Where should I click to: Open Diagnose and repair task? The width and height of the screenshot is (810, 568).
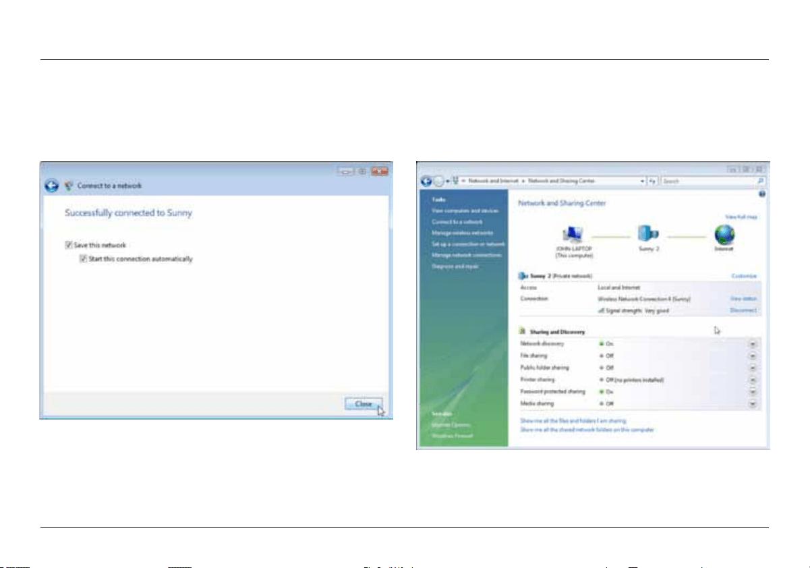(457, 266)
